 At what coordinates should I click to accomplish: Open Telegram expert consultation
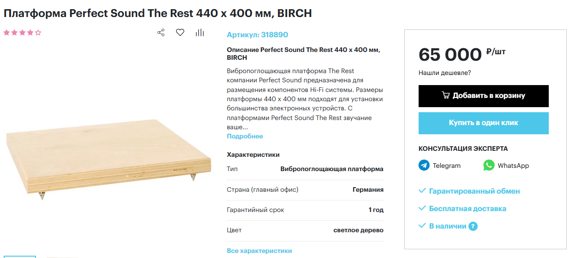coord(439,166)
